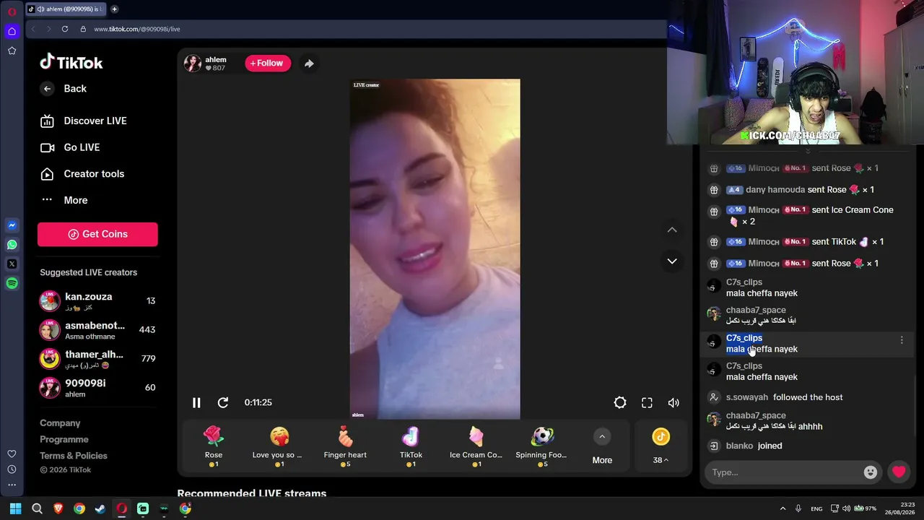Open browsing history clock in sidebar
924x520 pixels.
click(x=12, y=469)
